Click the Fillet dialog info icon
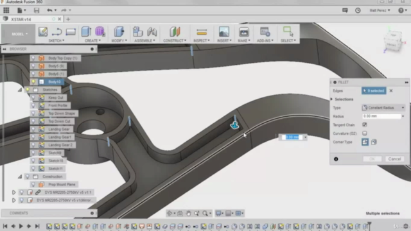The height and width of the screenshot is (231, 411). (336, 159)
